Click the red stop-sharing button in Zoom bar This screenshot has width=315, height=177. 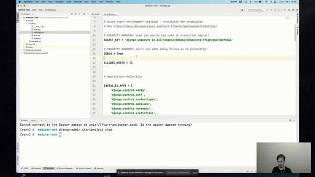click(195, 173)
